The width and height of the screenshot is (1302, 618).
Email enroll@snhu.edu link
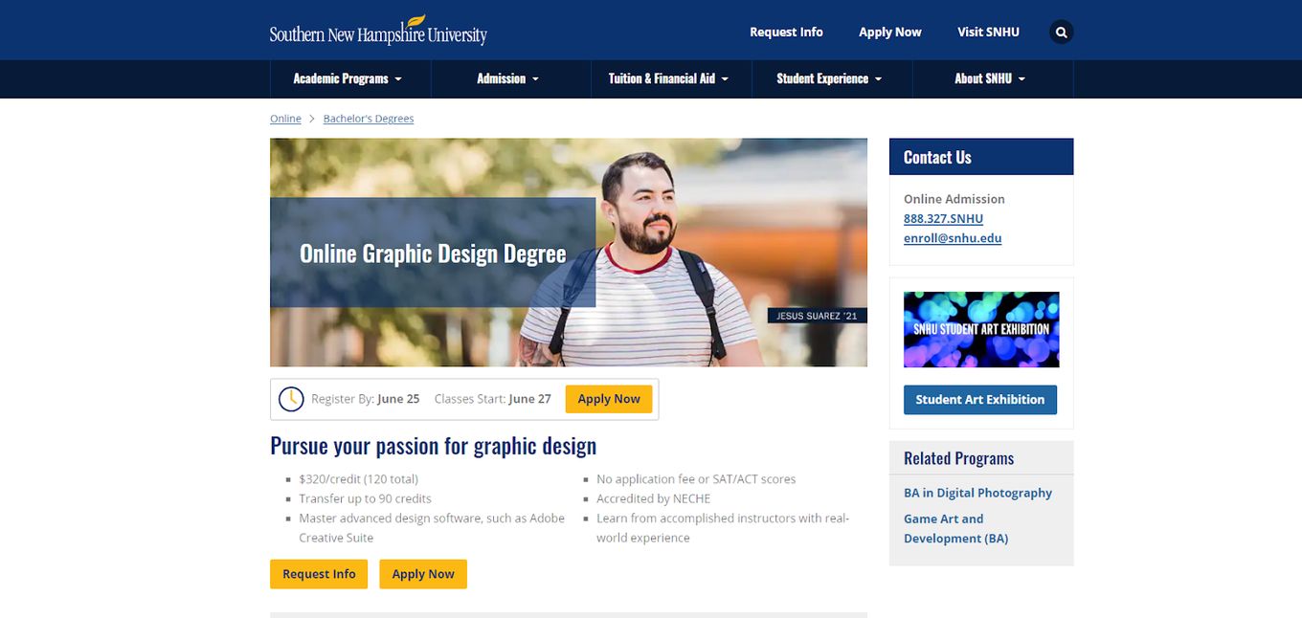(953, 238)
